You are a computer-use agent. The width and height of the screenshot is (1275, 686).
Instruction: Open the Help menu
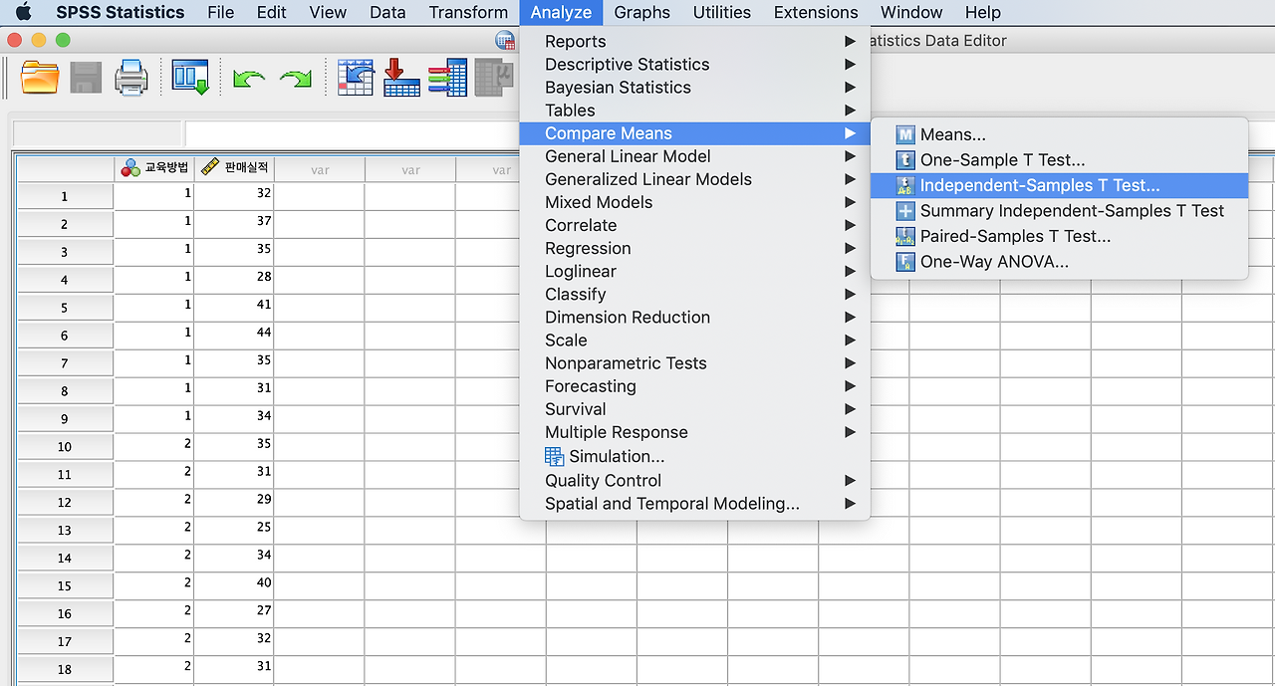[x=982, y=12]
